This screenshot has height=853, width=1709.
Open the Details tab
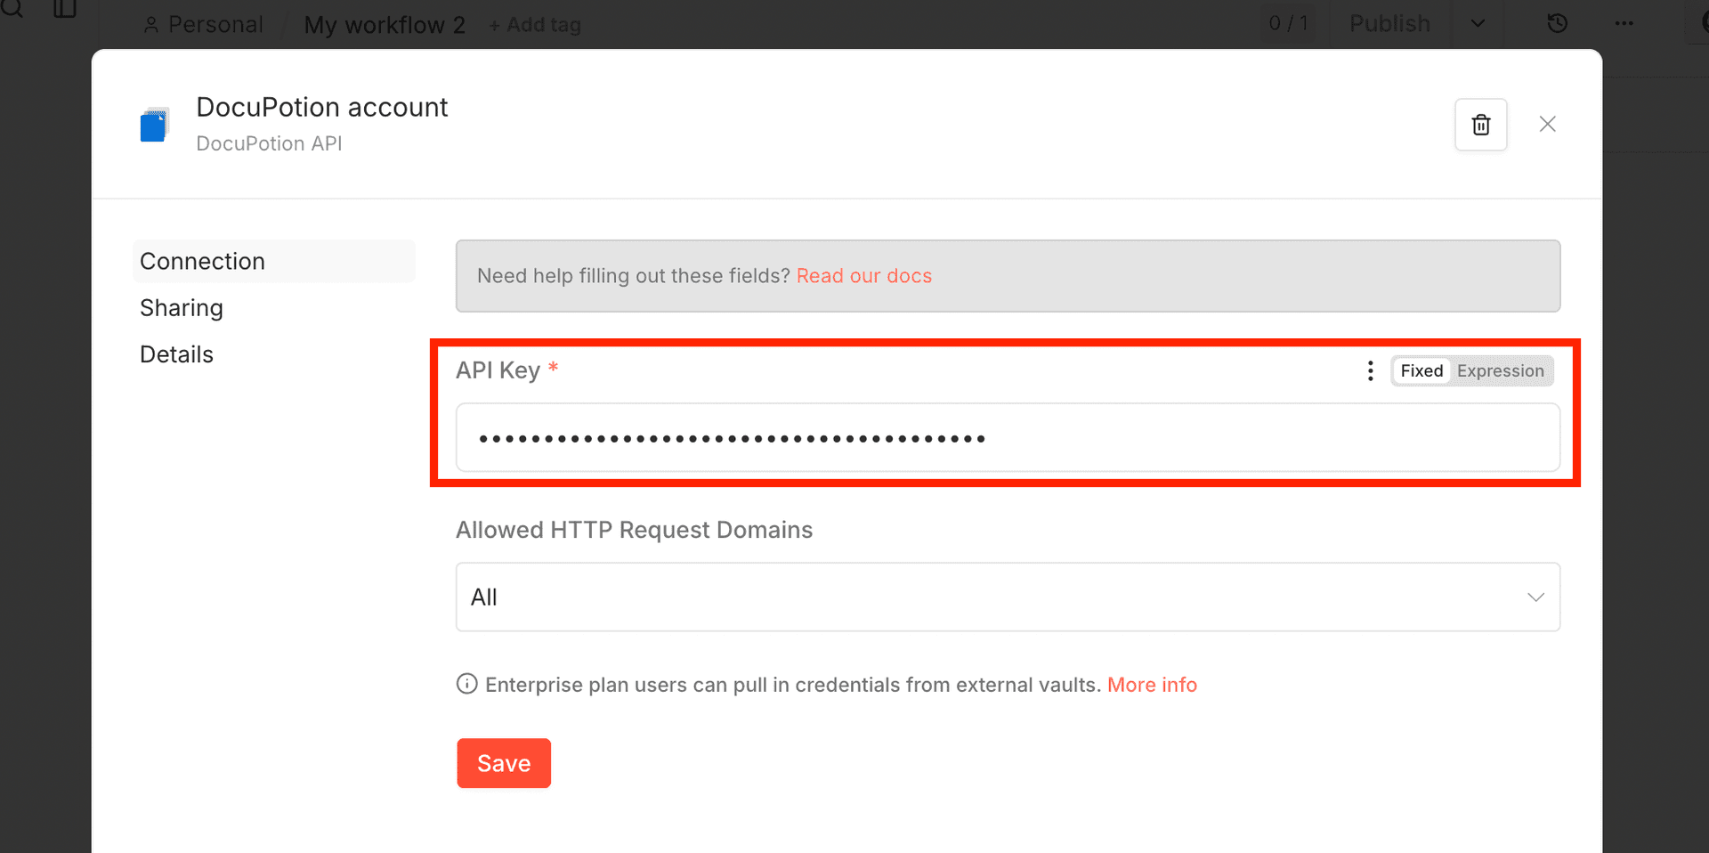176,353
